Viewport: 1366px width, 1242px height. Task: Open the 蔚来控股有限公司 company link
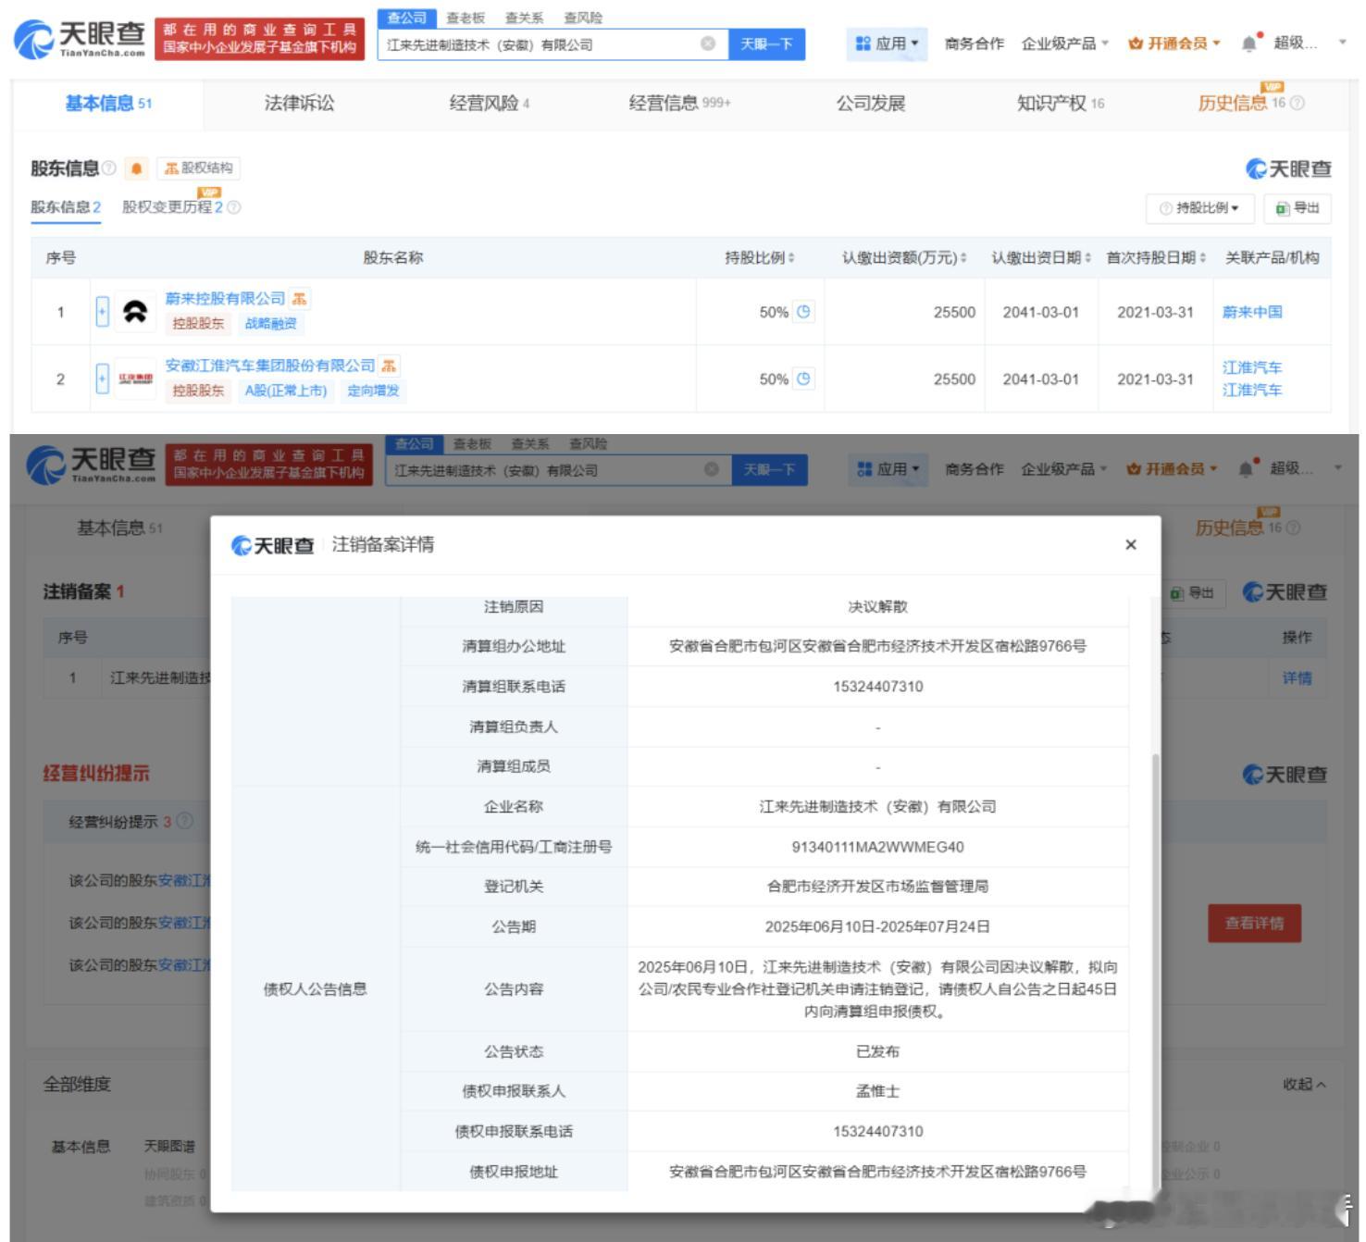pos(225,298)
